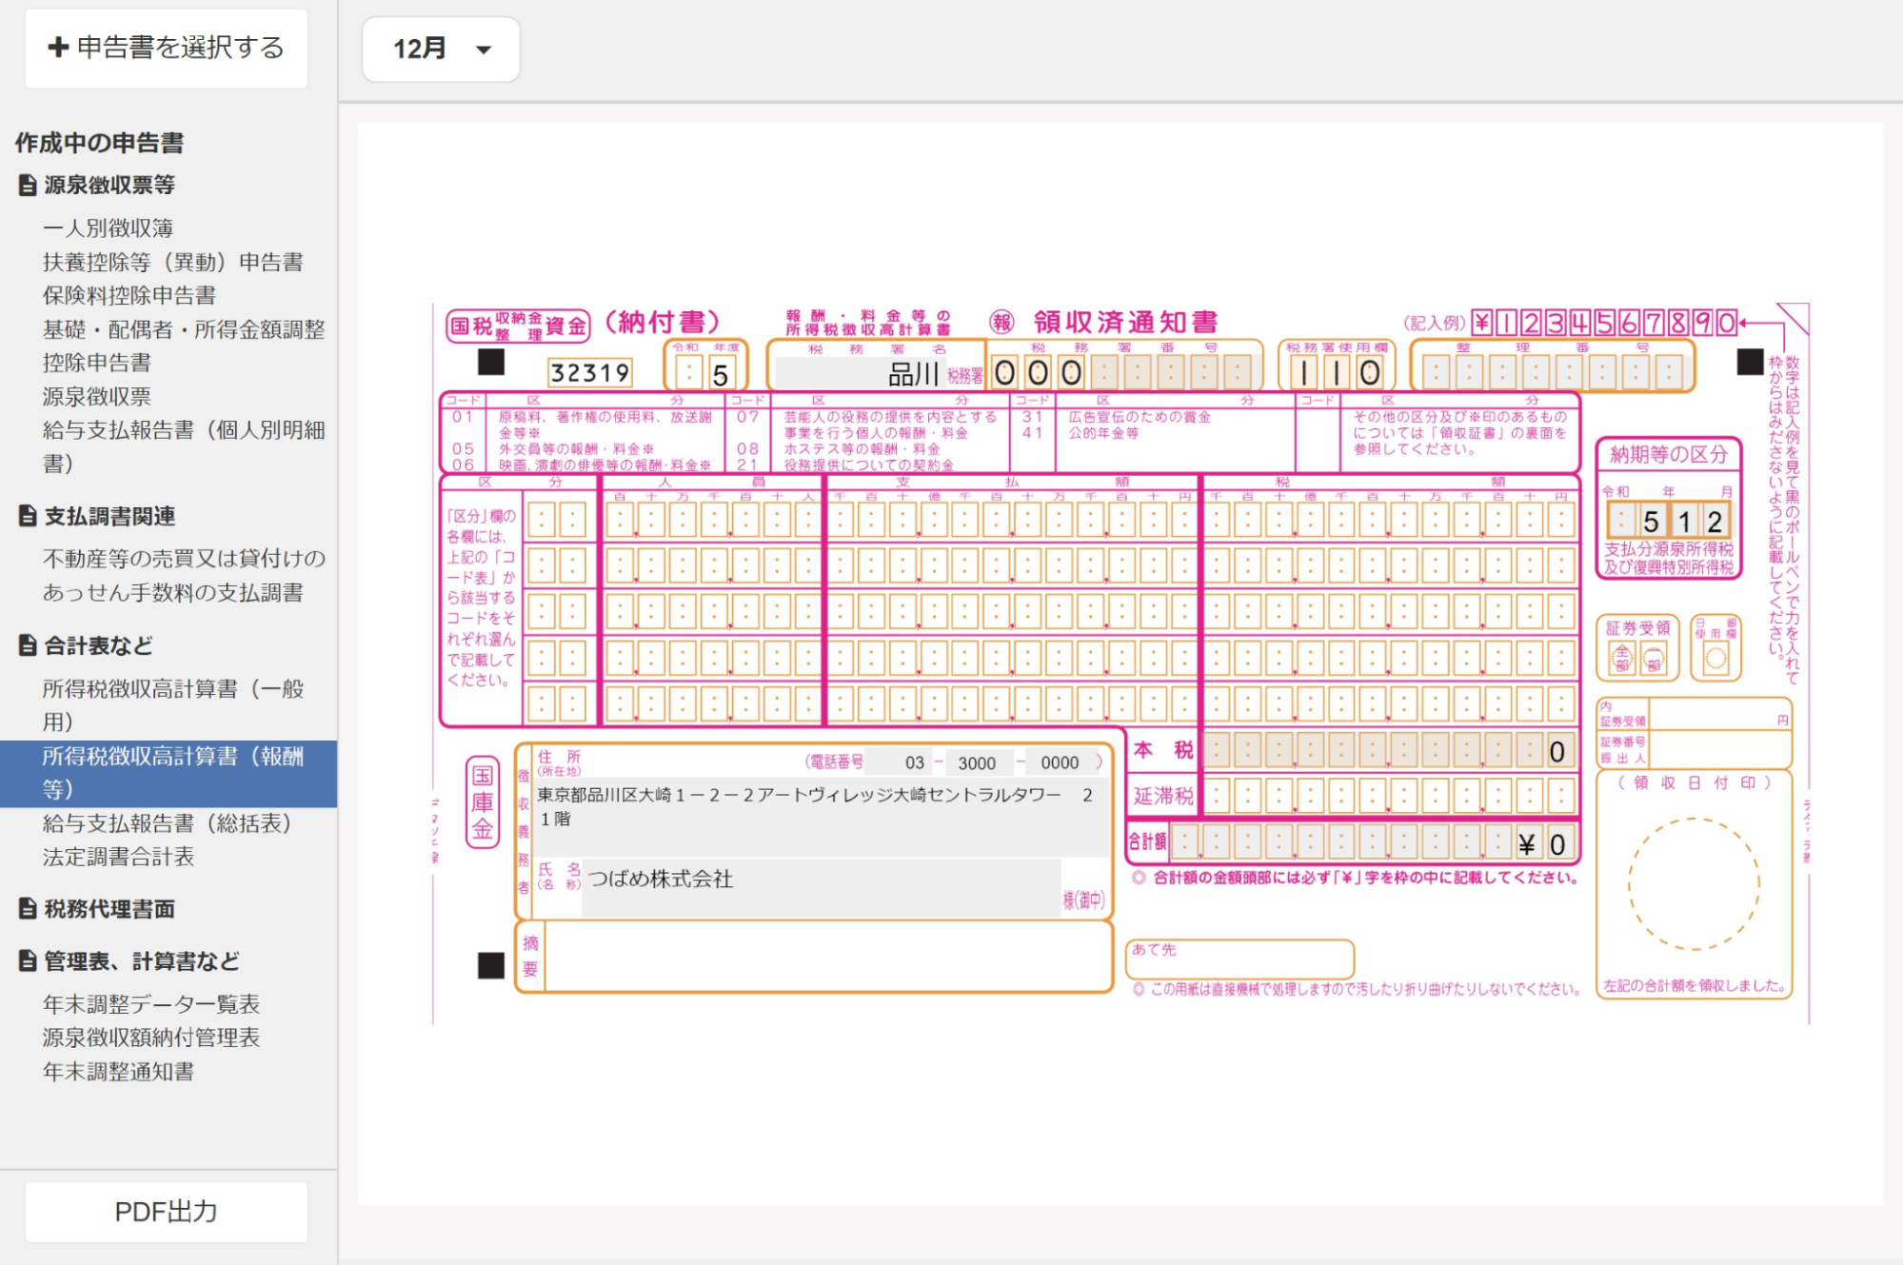This screenshot has width=1903, height=1266.
Task: Open 不動産等の売買又は貸付けのあっせん手数料の支払調書
Action: pyautogui.click(x=184, y=575)
